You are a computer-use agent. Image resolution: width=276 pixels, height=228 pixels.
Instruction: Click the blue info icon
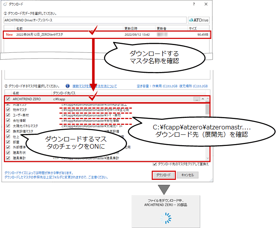tap(68, 86)
